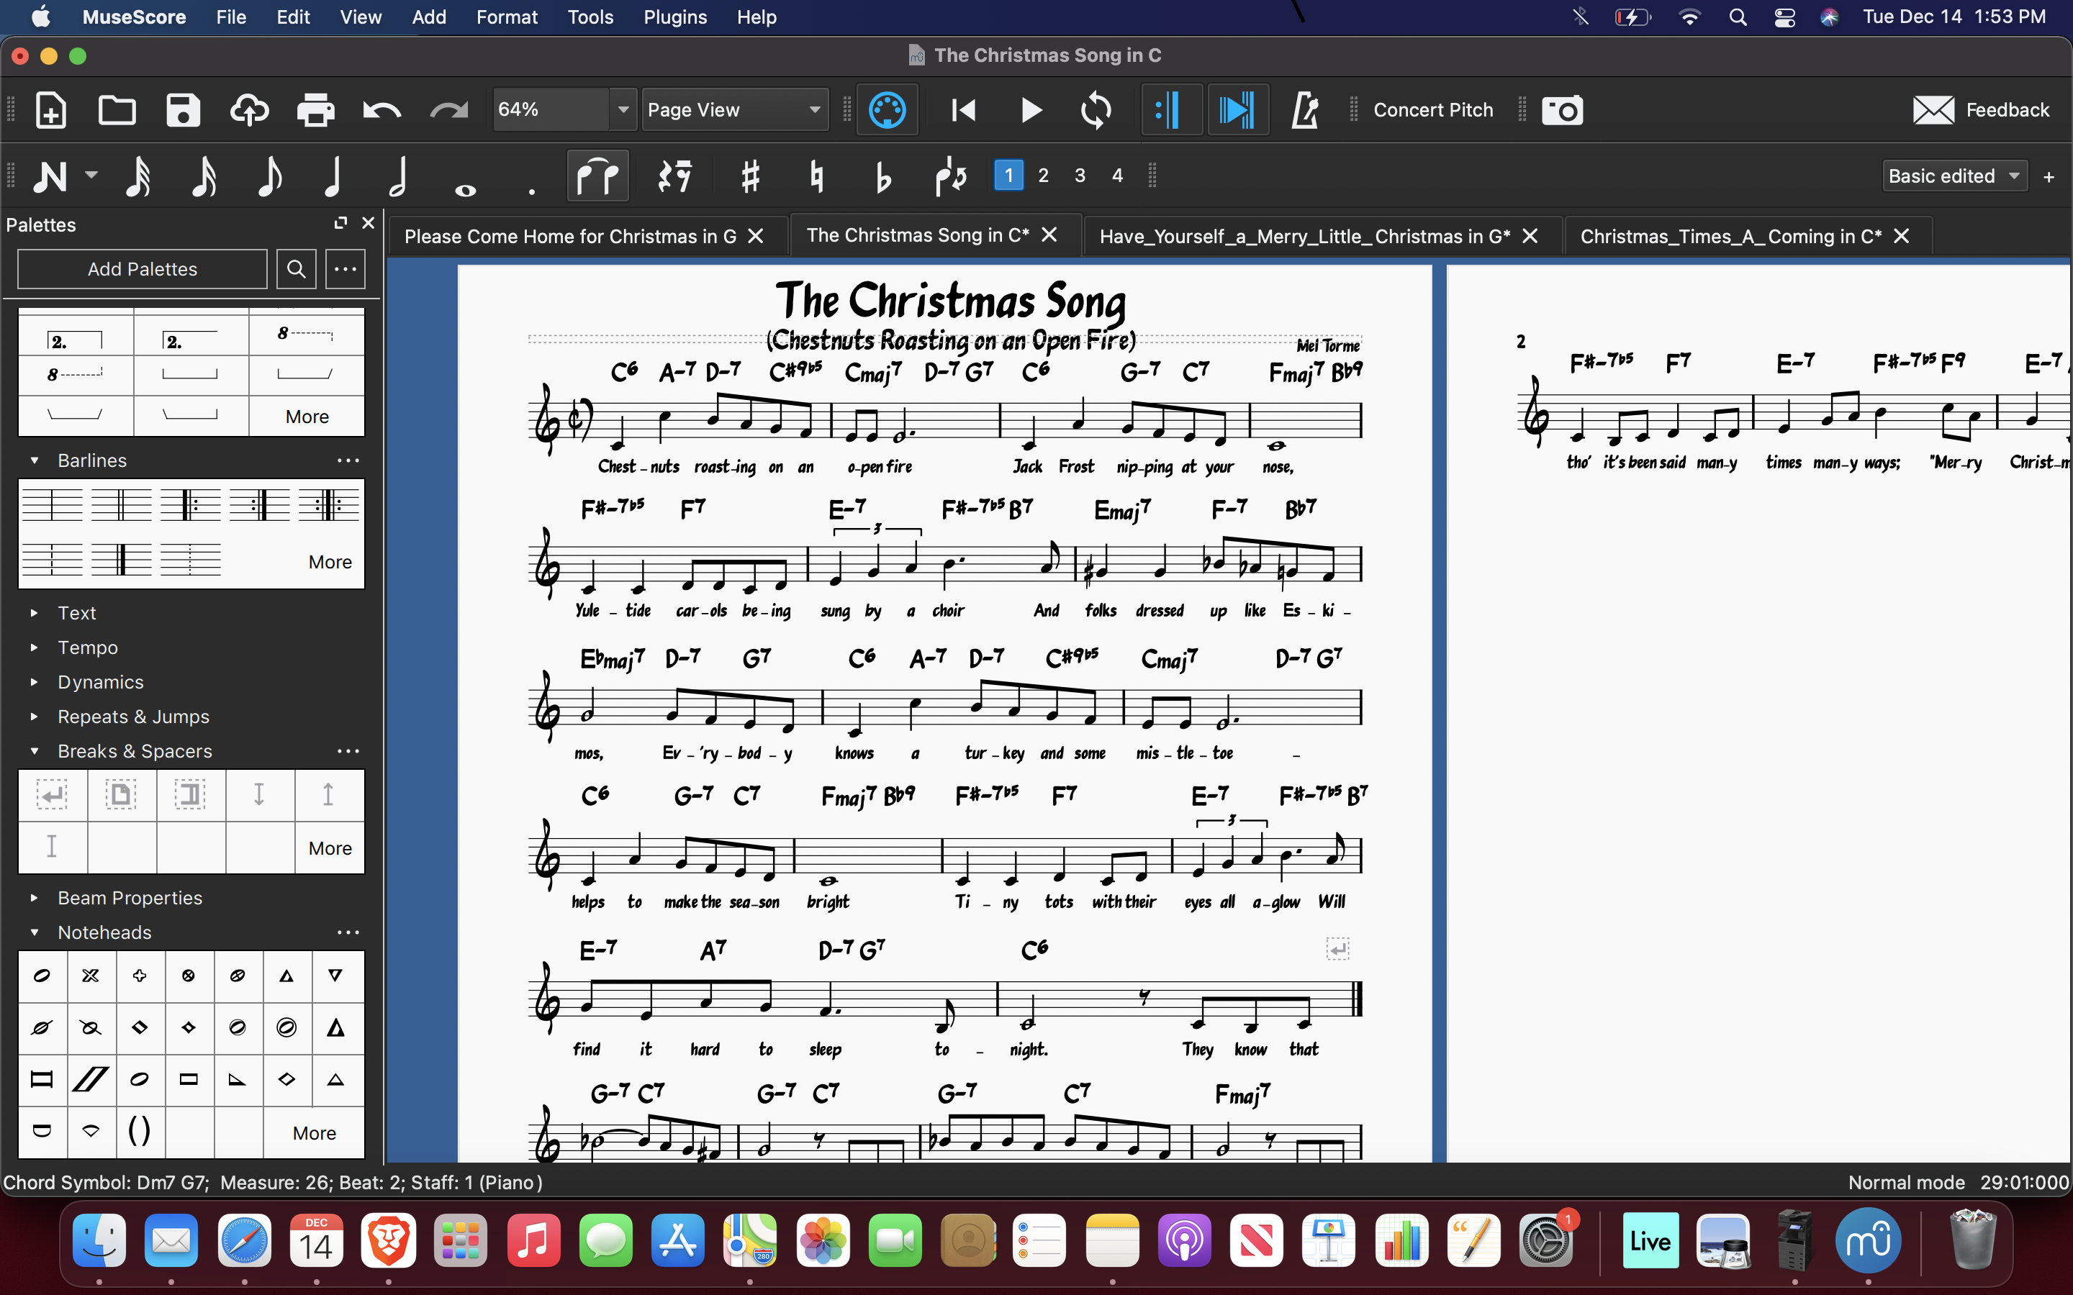
Task: Select voice 1
Action: 1008,176
